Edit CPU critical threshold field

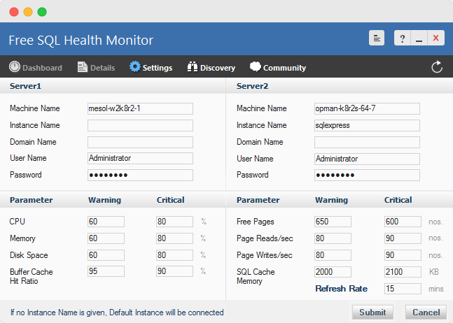[174, 222]
